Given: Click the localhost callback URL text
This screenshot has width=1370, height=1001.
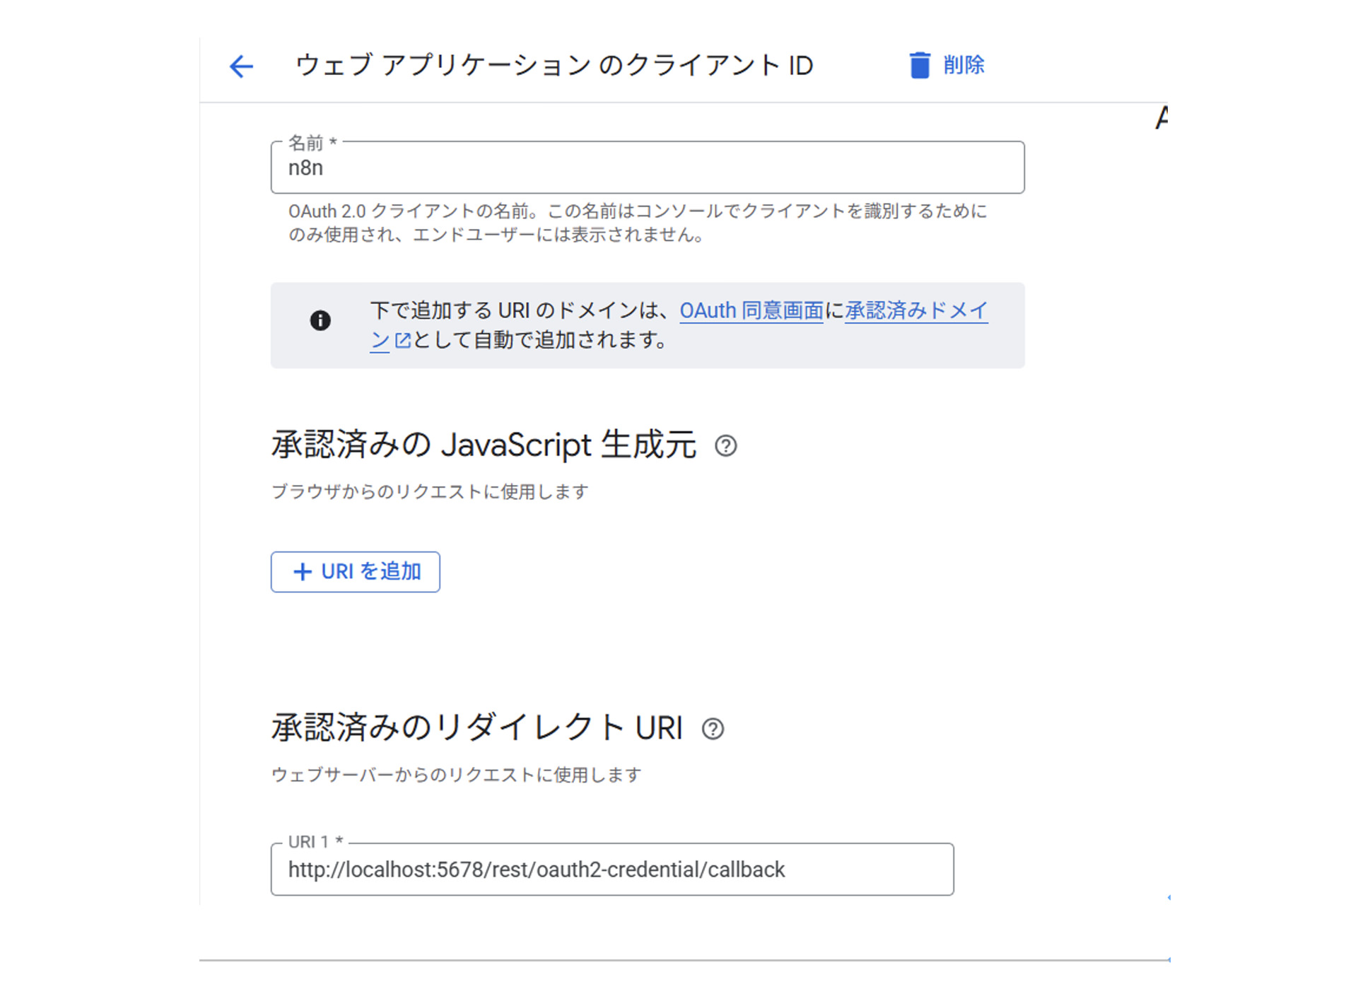Looking at the screenshot, I should (x=536, y=870).
